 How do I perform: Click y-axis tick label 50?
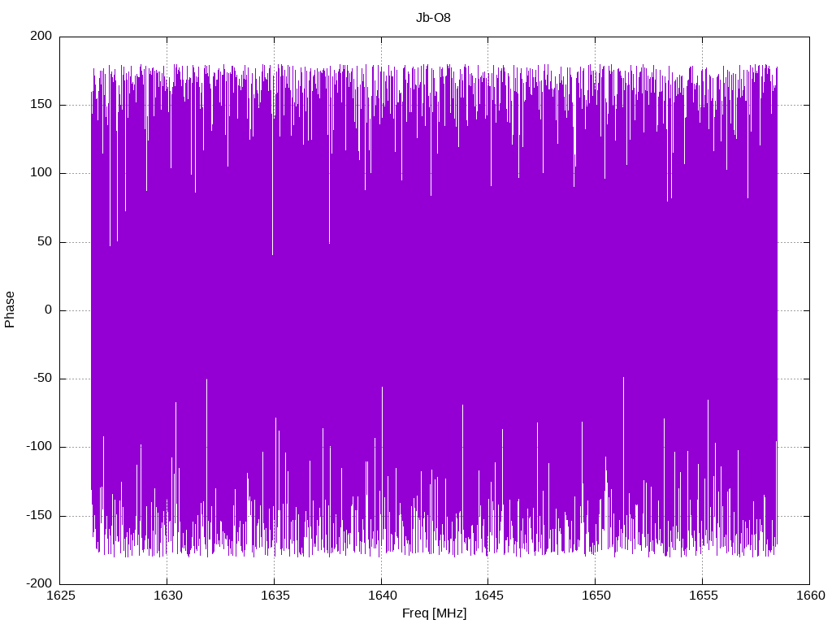pos(45,241)
